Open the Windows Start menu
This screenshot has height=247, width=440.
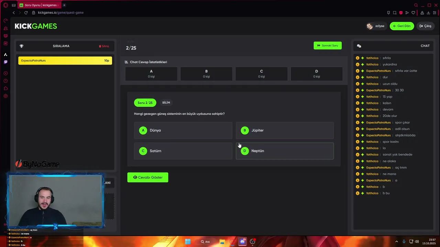coord(188,242)
